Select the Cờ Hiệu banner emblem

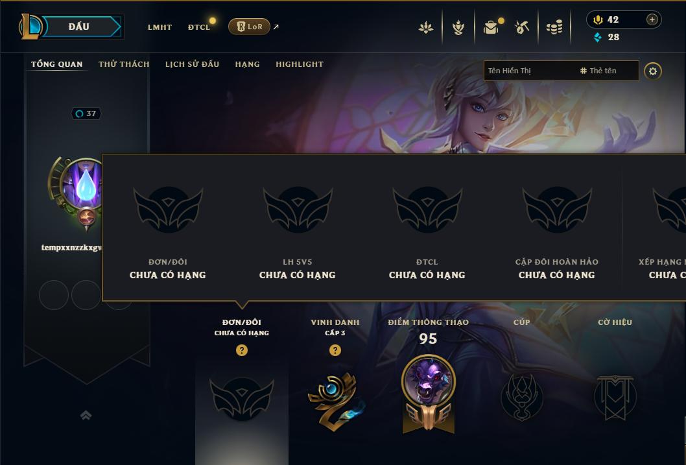pos(615,397)
